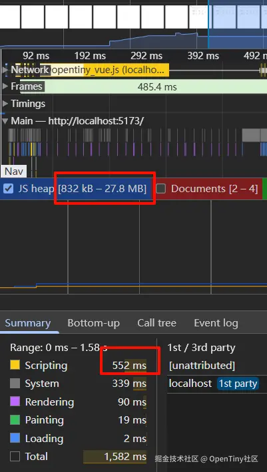Viewport: 267px width, 472px height.
Task: Open the Summary tab
Action: click(28, 323)
